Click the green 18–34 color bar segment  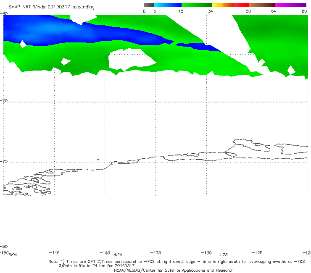[197, 5]
